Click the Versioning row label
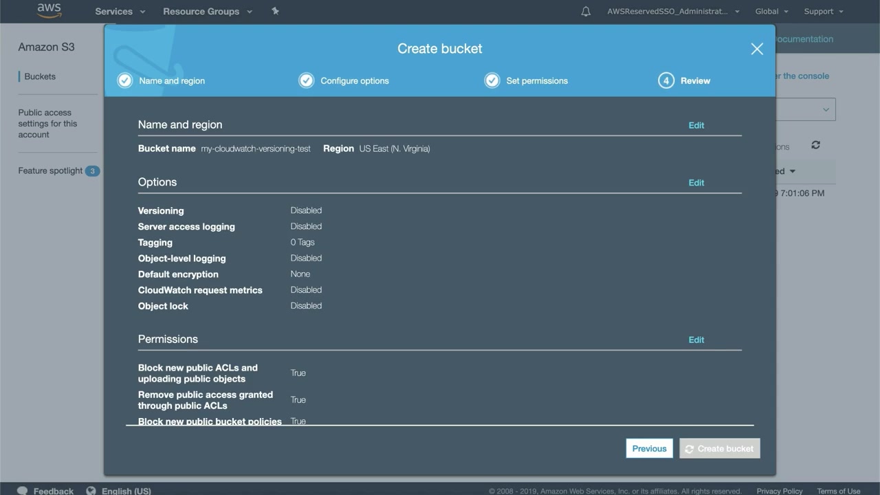The width and height of the screenshot is (880, 495). pyautogui.click(x=161, y=210)
